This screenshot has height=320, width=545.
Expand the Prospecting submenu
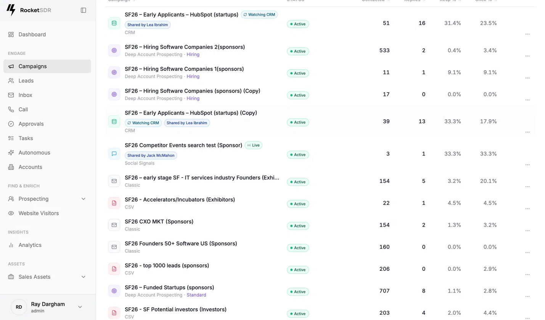tap(84, 199)
